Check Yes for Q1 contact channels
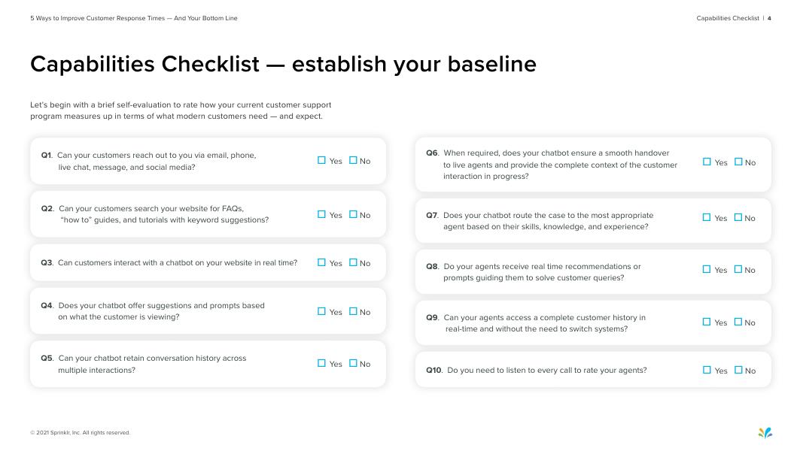 [322, 160]
